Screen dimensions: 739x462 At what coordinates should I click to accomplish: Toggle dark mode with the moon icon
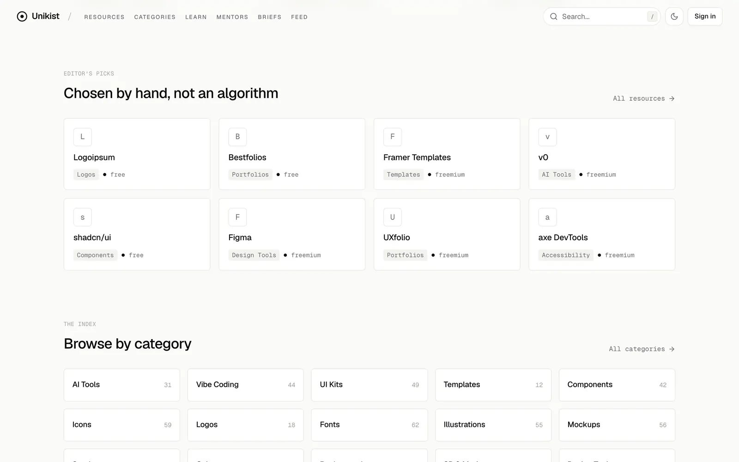[674, 17]
